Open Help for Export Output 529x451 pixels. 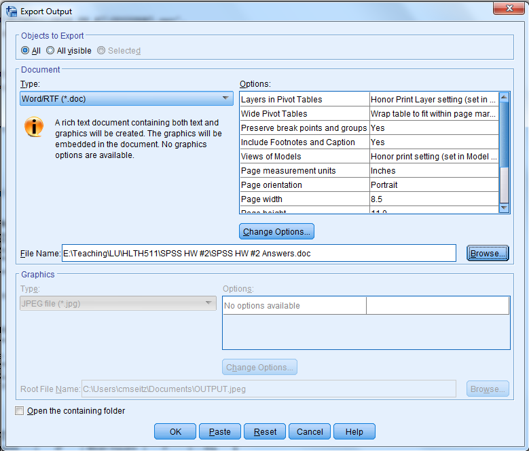[354, 432]
